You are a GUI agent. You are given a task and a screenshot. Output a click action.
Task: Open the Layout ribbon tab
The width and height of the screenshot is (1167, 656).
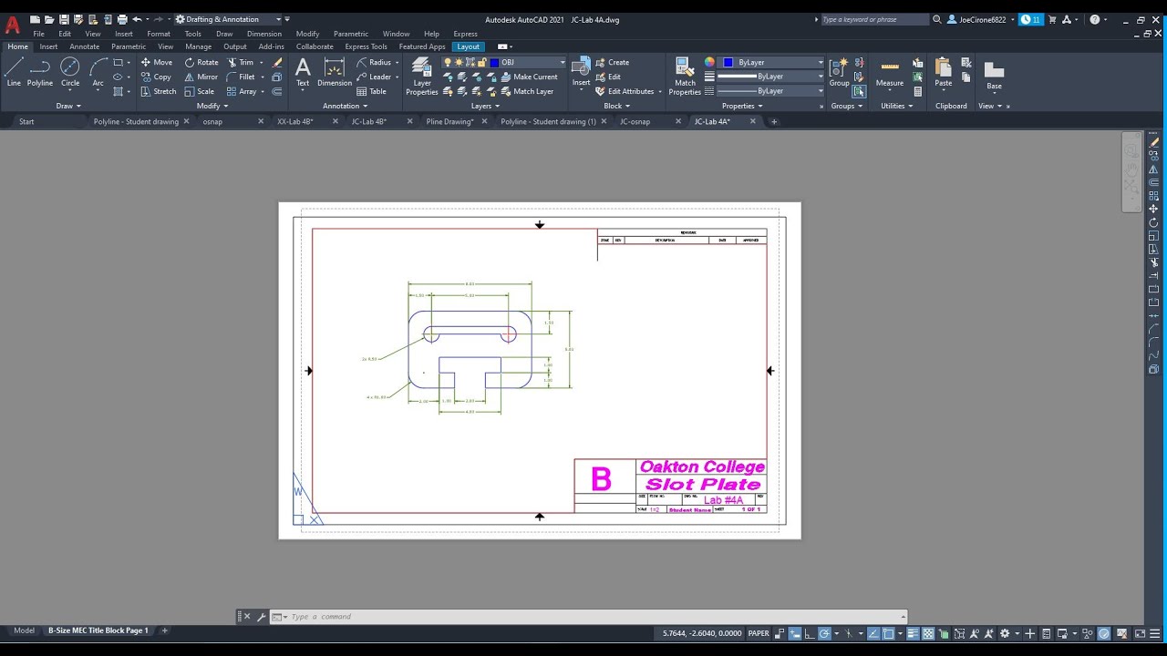(469, 46)
